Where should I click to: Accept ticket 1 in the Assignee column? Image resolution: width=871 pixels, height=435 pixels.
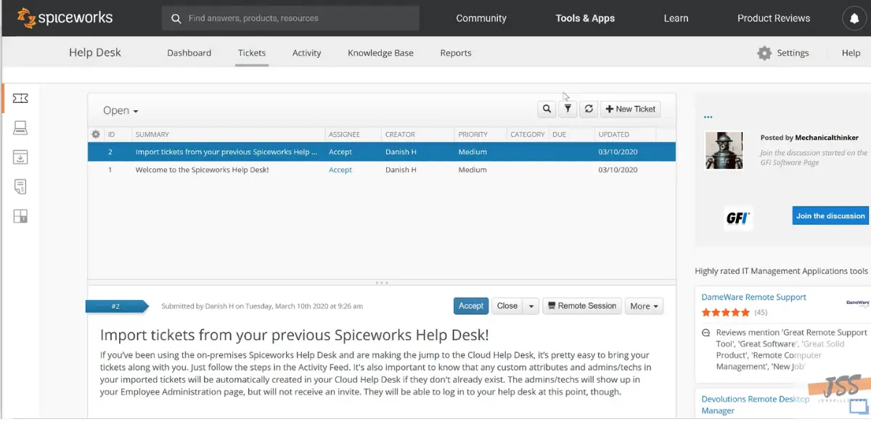click(340, 170)
